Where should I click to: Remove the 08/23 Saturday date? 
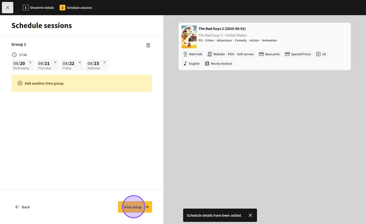click(105, 62)
